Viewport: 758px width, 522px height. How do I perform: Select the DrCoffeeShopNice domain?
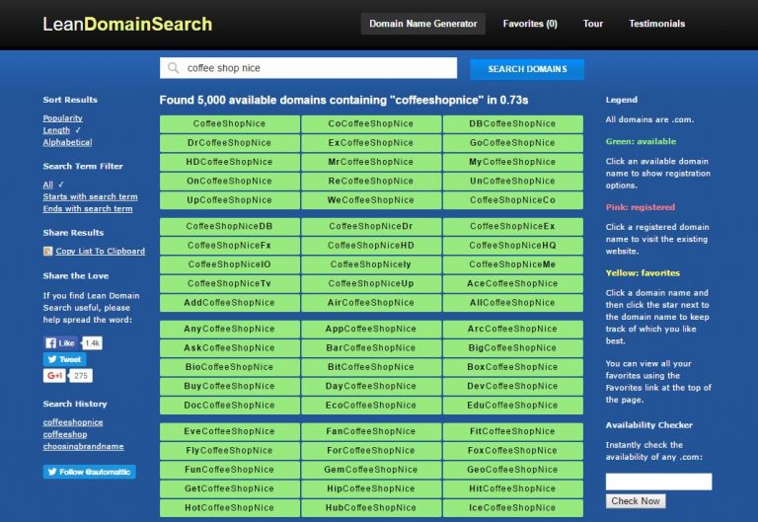point(230,143)
